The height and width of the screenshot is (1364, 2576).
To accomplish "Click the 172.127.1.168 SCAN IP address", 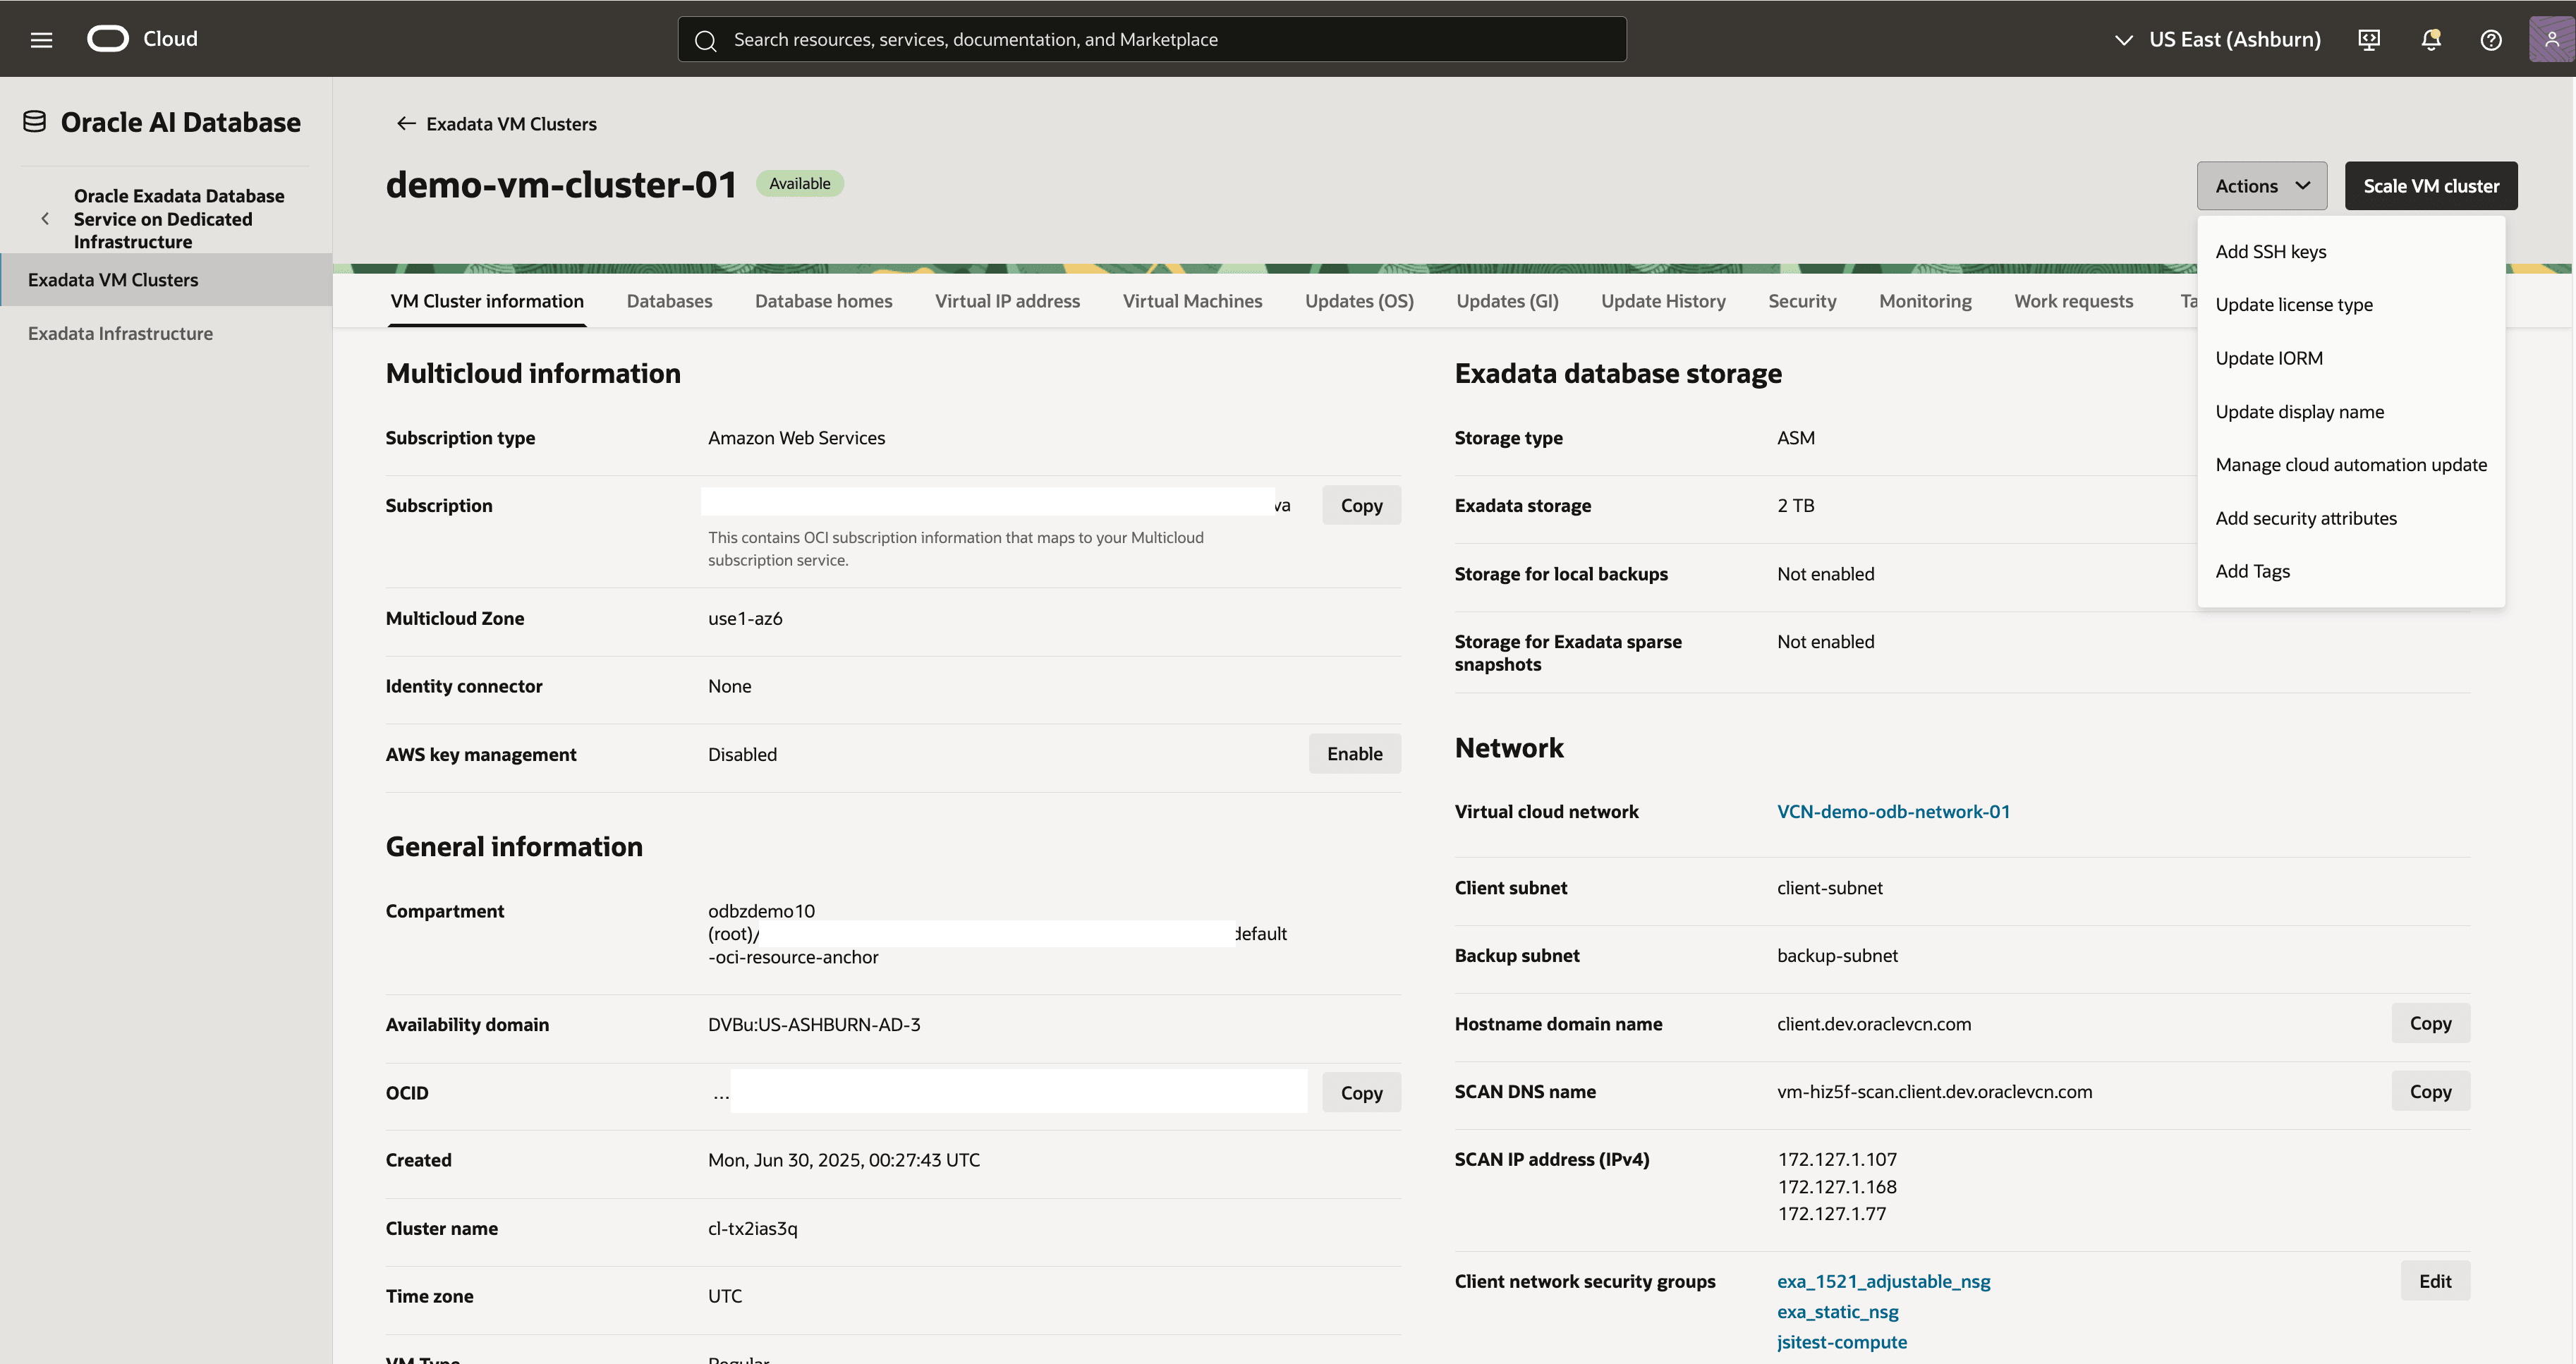I will tap(1837, 1186).
